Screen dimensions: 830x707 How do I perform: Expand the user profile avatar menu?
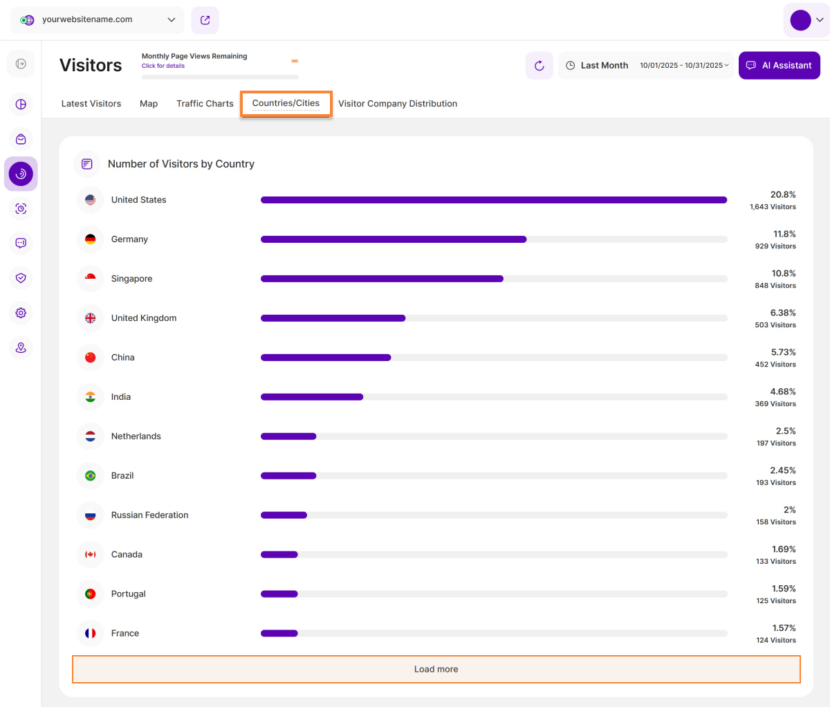[x=806, y=20]
